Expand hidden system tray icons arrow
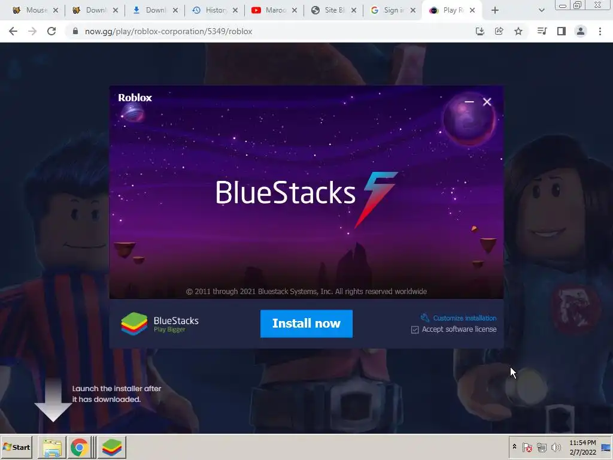The width and height of the screenshot is (613, 460). click(x=514, y=447)
